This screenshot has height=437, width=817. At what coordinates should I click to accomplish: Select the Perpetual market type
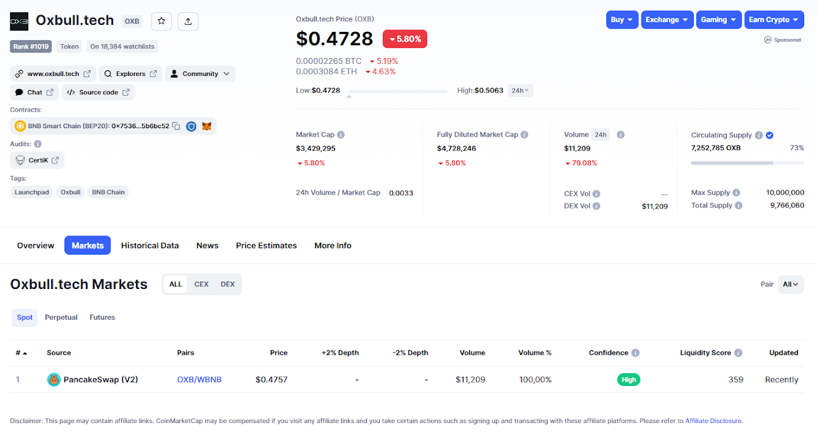pyautogui.click(x=61, y=318)
